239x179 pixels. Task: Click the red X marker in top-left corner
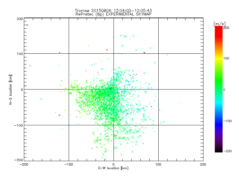coord(27,25)
